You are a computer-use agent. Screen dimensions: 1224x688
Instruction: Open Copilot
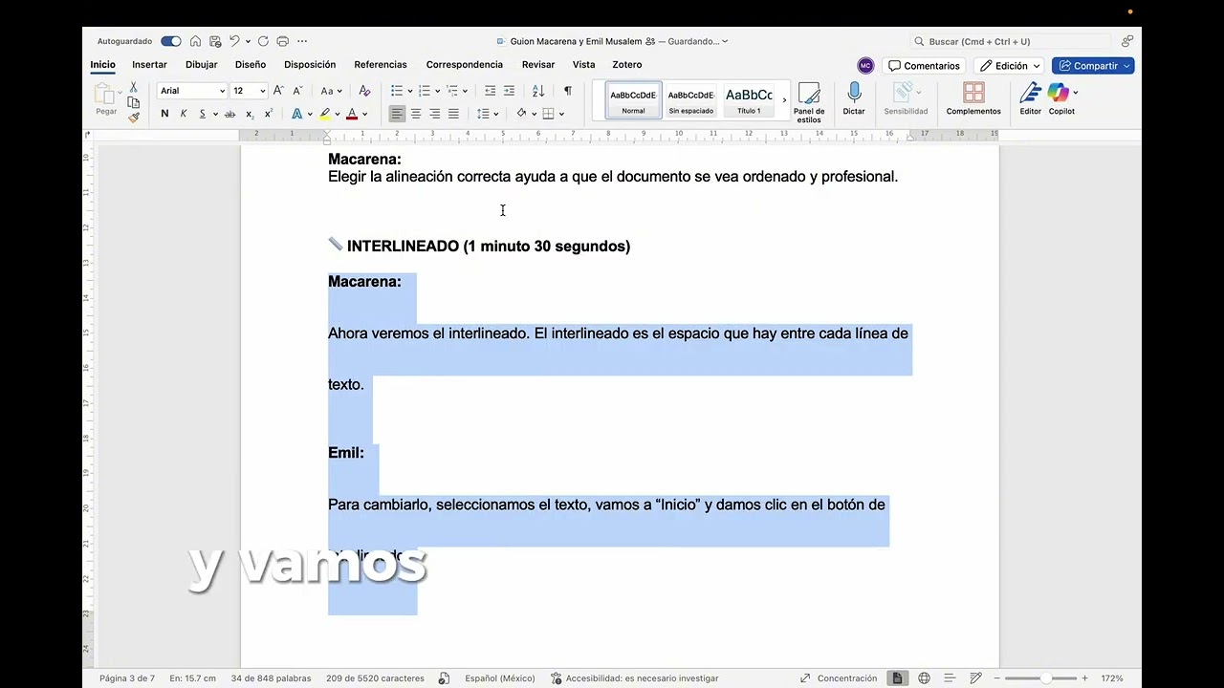pos(1061,99)
